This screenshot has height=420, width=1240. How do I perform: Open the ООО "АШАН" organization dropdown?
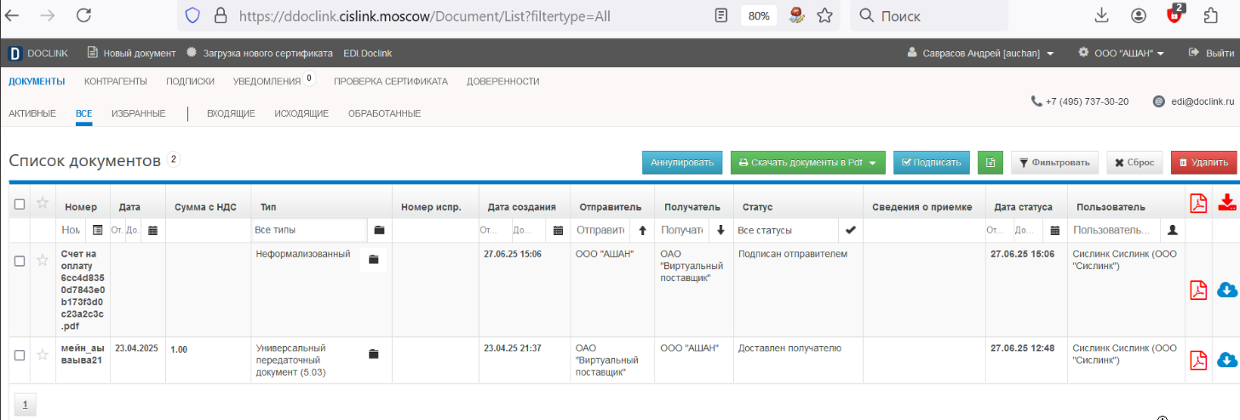pyautogui.click(x=1121, y=53)
